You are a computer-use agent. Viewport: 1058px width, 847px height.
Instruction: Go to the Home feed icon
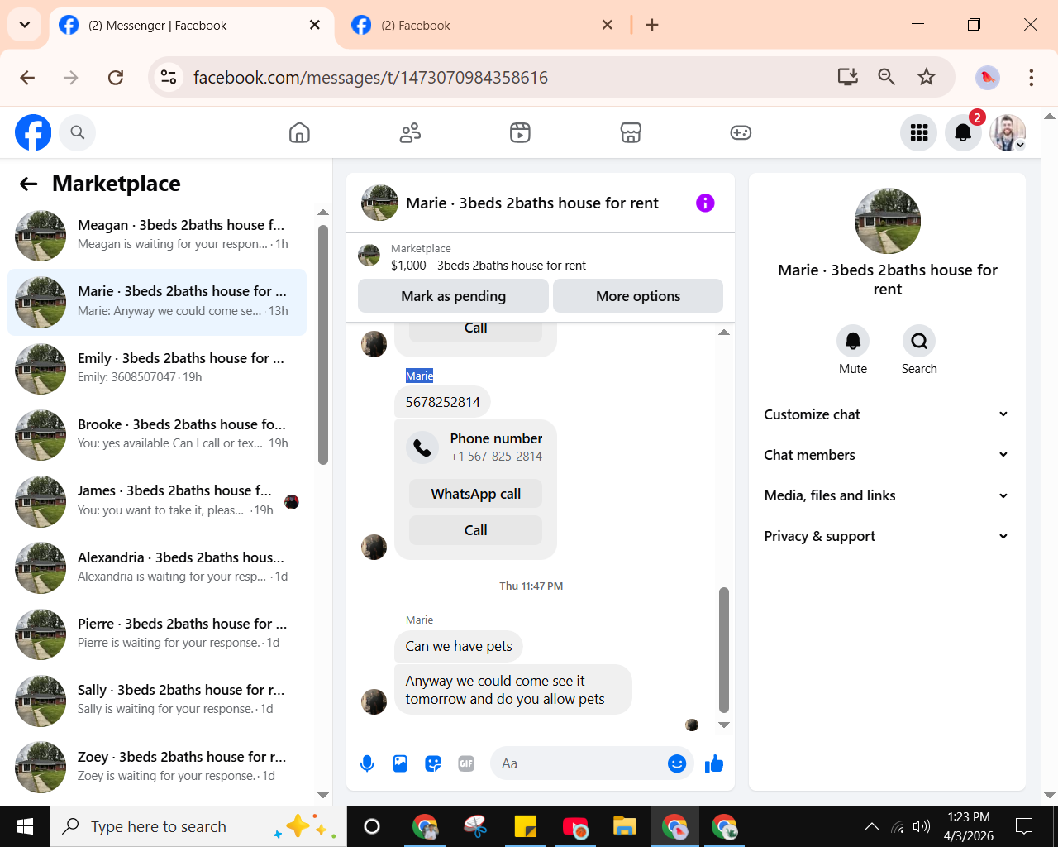299,132
